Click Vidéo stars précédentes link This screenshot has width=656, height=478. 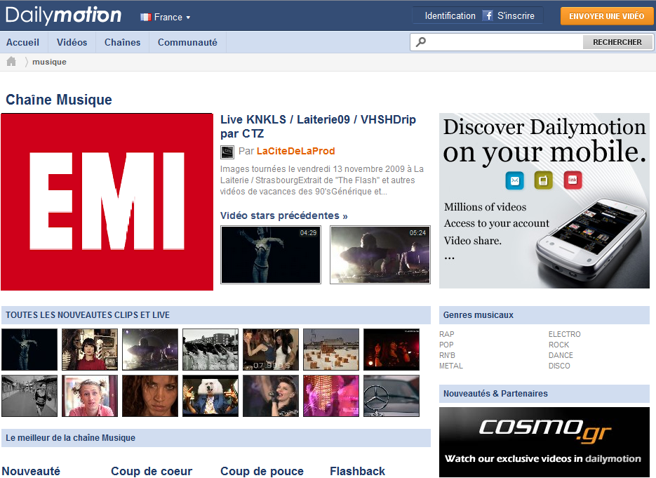click(x=284, y=215)
